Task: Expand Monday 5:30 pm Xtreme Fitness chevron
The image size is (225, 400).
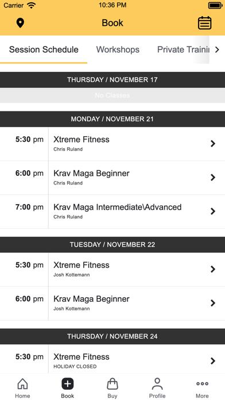Action: click(213, 144)
